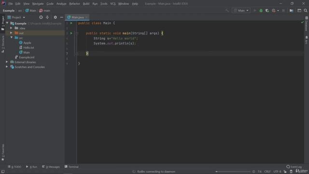Open the Messages tool window
The width and height of the screenshot is (309, 174).
click(x=51, y=167)
